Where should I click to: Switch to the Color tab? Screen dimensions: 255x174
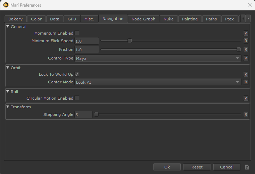pyautogui.click(x=36, y=19)
